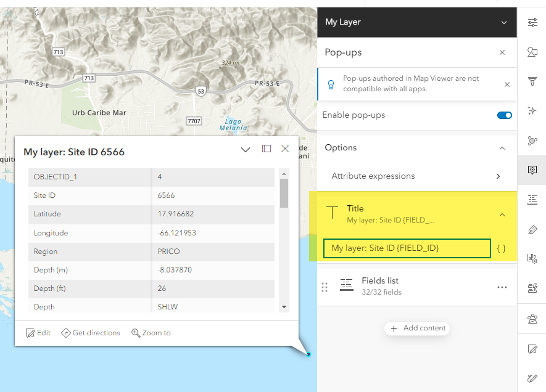Collapse the Options section
The width and height of the screenshot is (546, 392).
coord(502,148)
